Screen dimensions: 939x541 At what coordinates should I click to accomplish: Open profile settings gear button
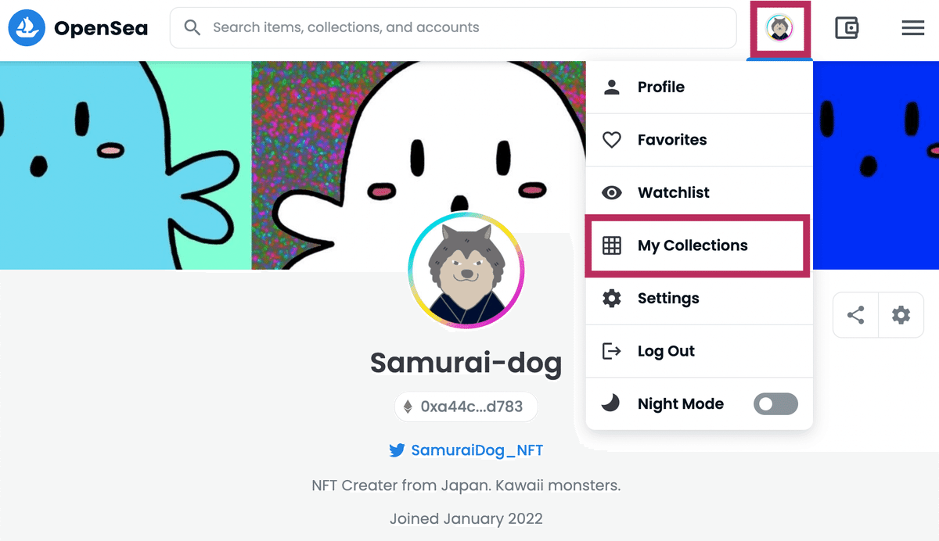click(901, 315)
